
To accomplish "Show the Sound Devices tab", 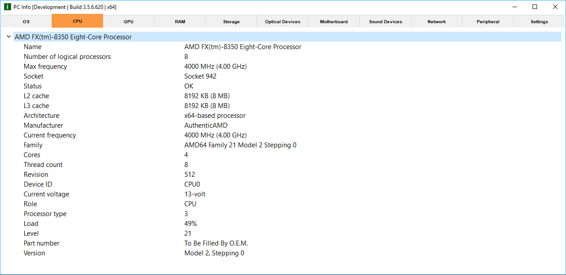I will [385, 21].
